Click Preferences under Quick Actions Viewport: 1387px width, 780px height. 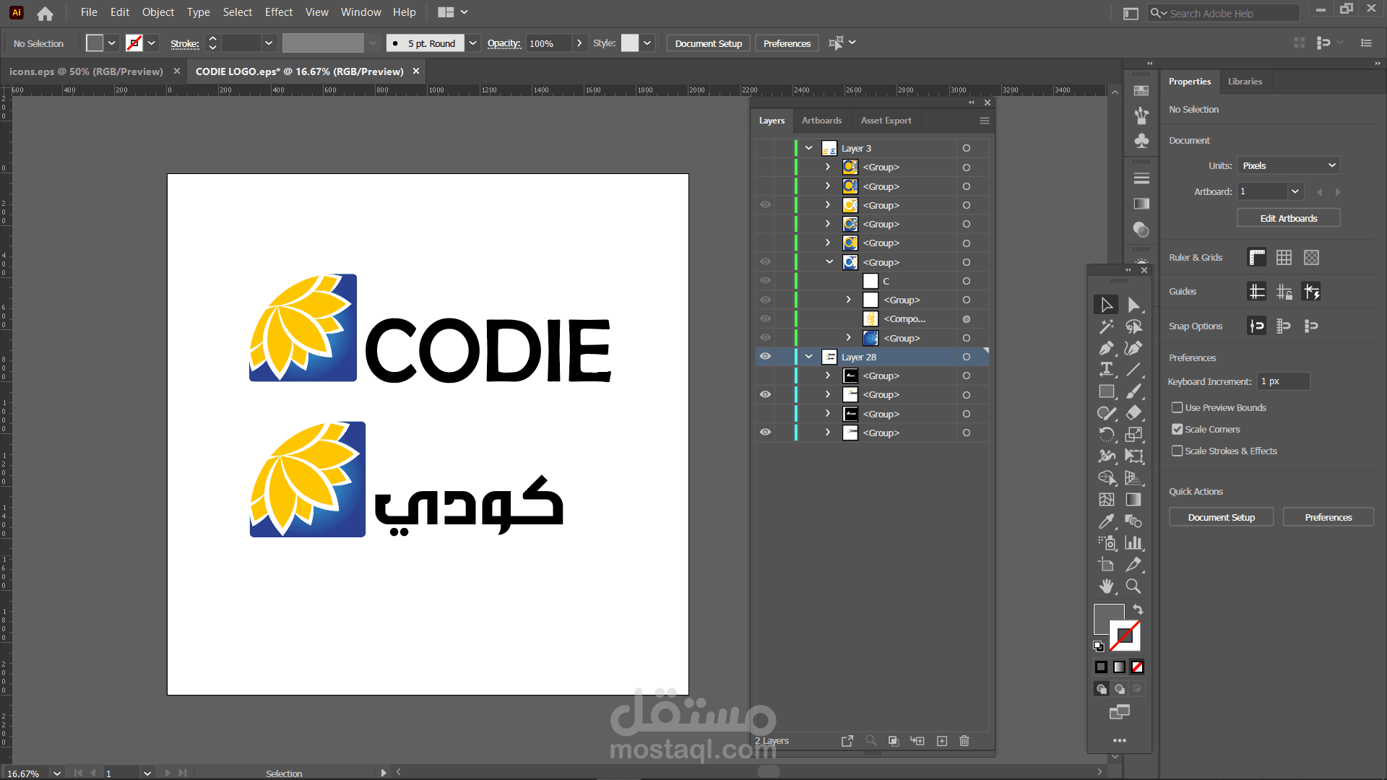point(1328,518)
